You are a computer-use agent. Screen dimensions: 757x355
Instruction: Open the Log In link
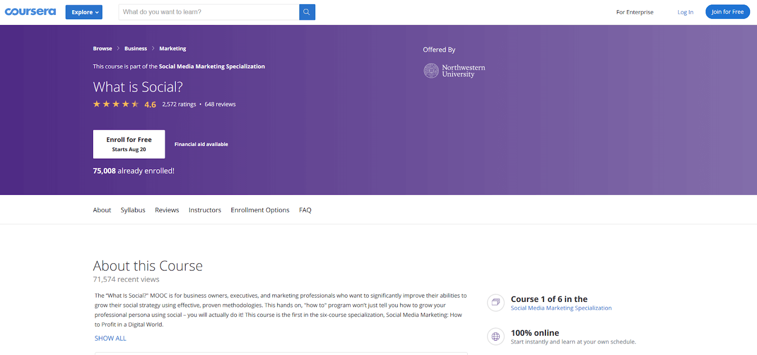click(685, 12)
